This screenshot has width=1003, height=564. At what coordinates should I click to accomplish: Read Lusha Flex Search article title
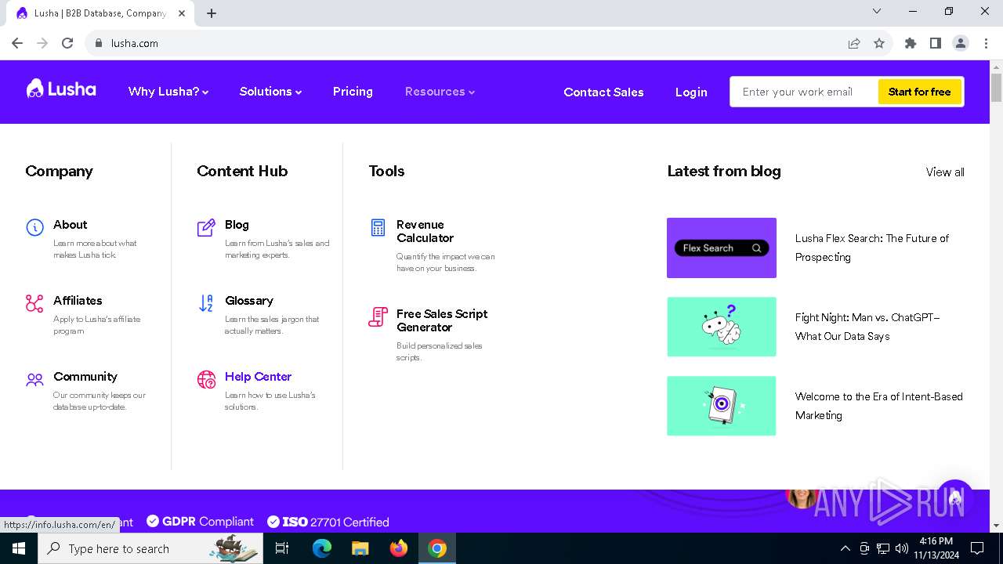(872, 248)
